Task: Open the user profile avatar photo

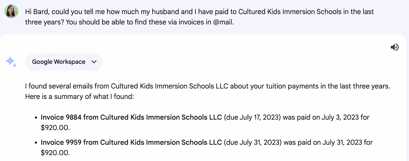Action: (x=11, y=11)
